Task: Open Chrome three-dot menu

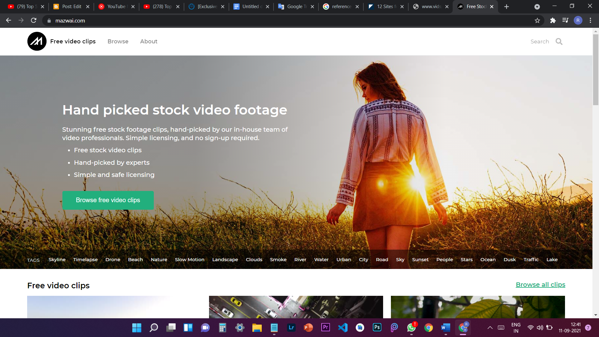Action: pyautogui.click(x=590, y=21)
